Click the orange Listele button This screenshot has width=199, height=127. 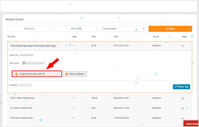pos(170,29)
